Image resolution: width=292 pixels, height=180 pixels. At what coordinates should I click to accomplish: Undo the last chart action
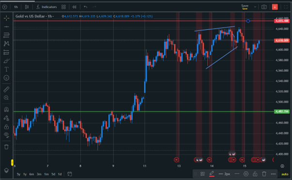(85, 7)
